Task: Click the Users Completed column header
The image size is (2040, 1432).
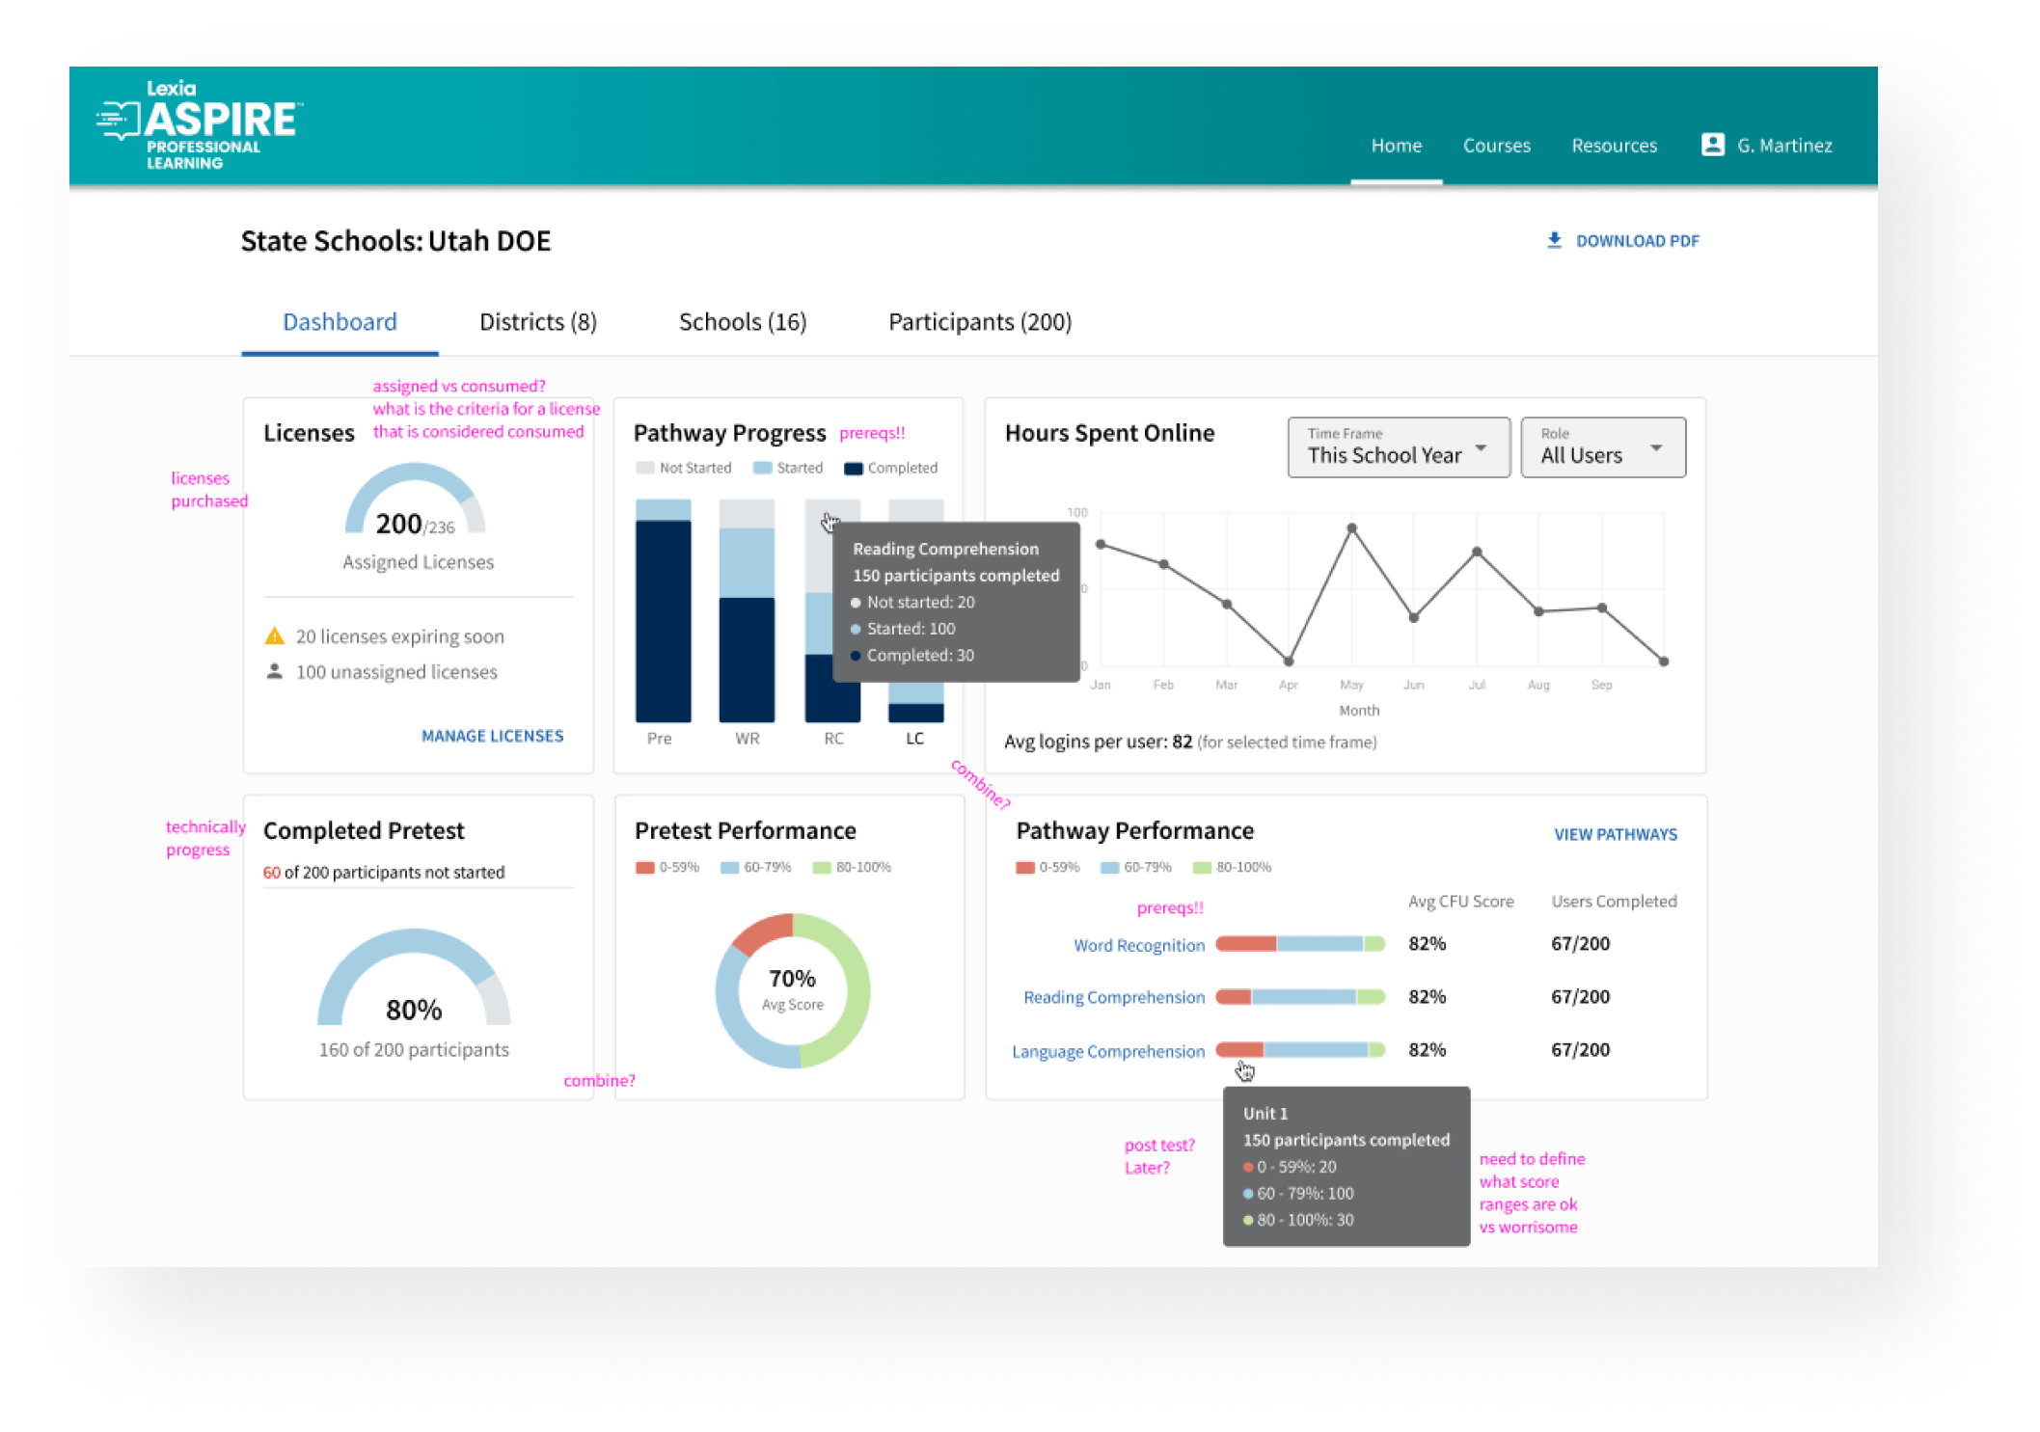Action: (x=1614, y=902)
